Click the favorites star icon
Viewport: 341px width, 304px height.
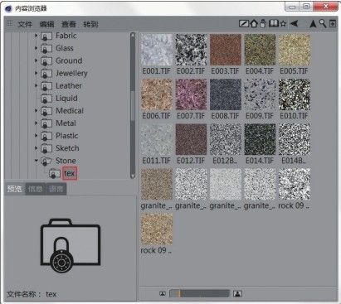283,24
